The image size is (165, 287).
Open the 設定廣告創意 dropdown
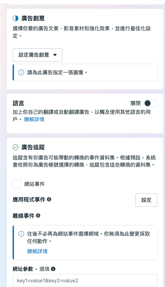37,55
